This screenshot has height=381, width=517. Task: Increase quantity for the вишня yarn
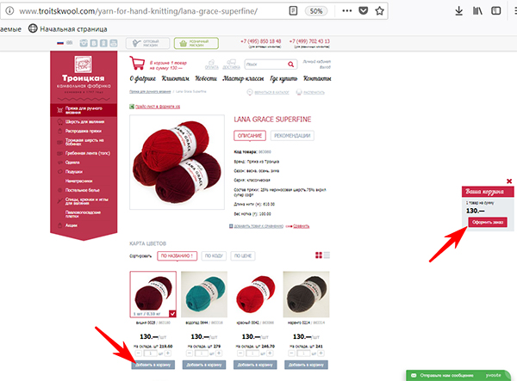tap(168, 353)
